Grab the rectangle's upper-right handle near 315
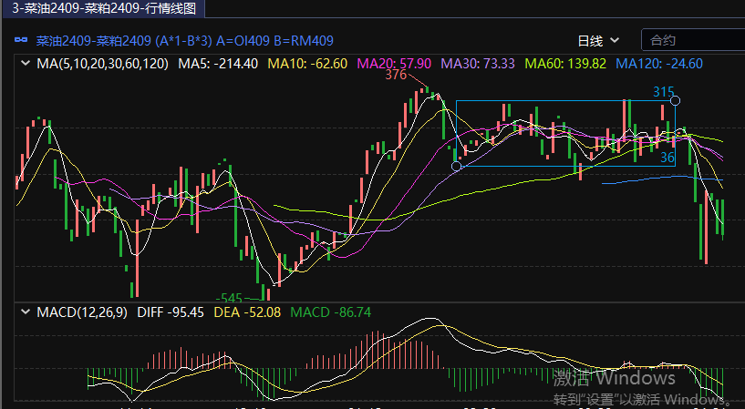The image size is (745, 409). click(675, 100)
